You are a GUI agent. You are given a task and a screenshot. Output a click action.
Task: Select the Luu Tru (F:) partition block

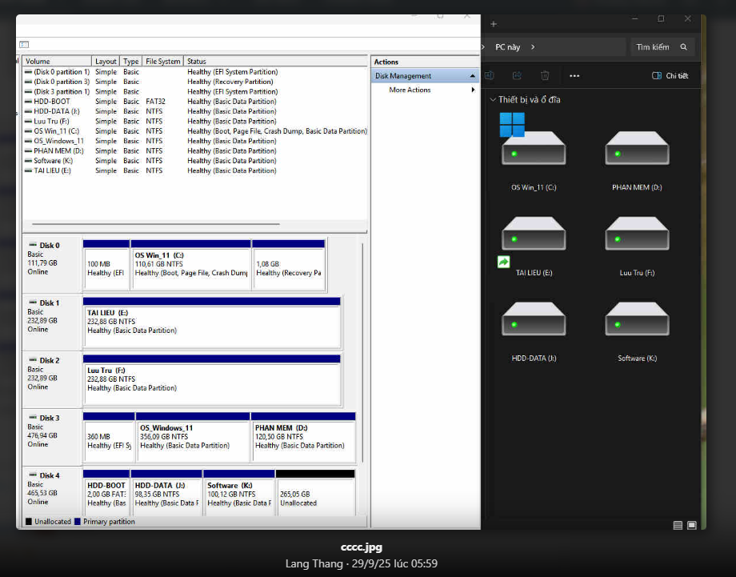[x=212, y=380]
